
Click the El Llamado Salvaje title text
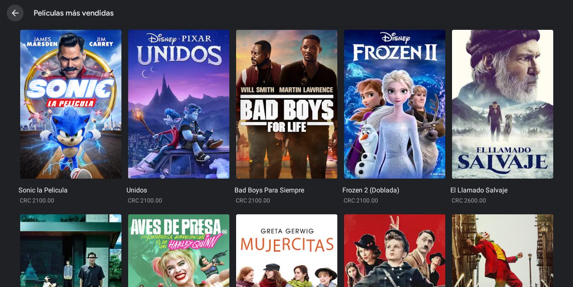[479, 190]
